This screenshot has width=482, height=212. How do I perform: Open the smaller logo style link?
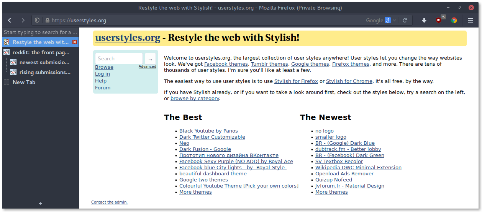[331, 137]
